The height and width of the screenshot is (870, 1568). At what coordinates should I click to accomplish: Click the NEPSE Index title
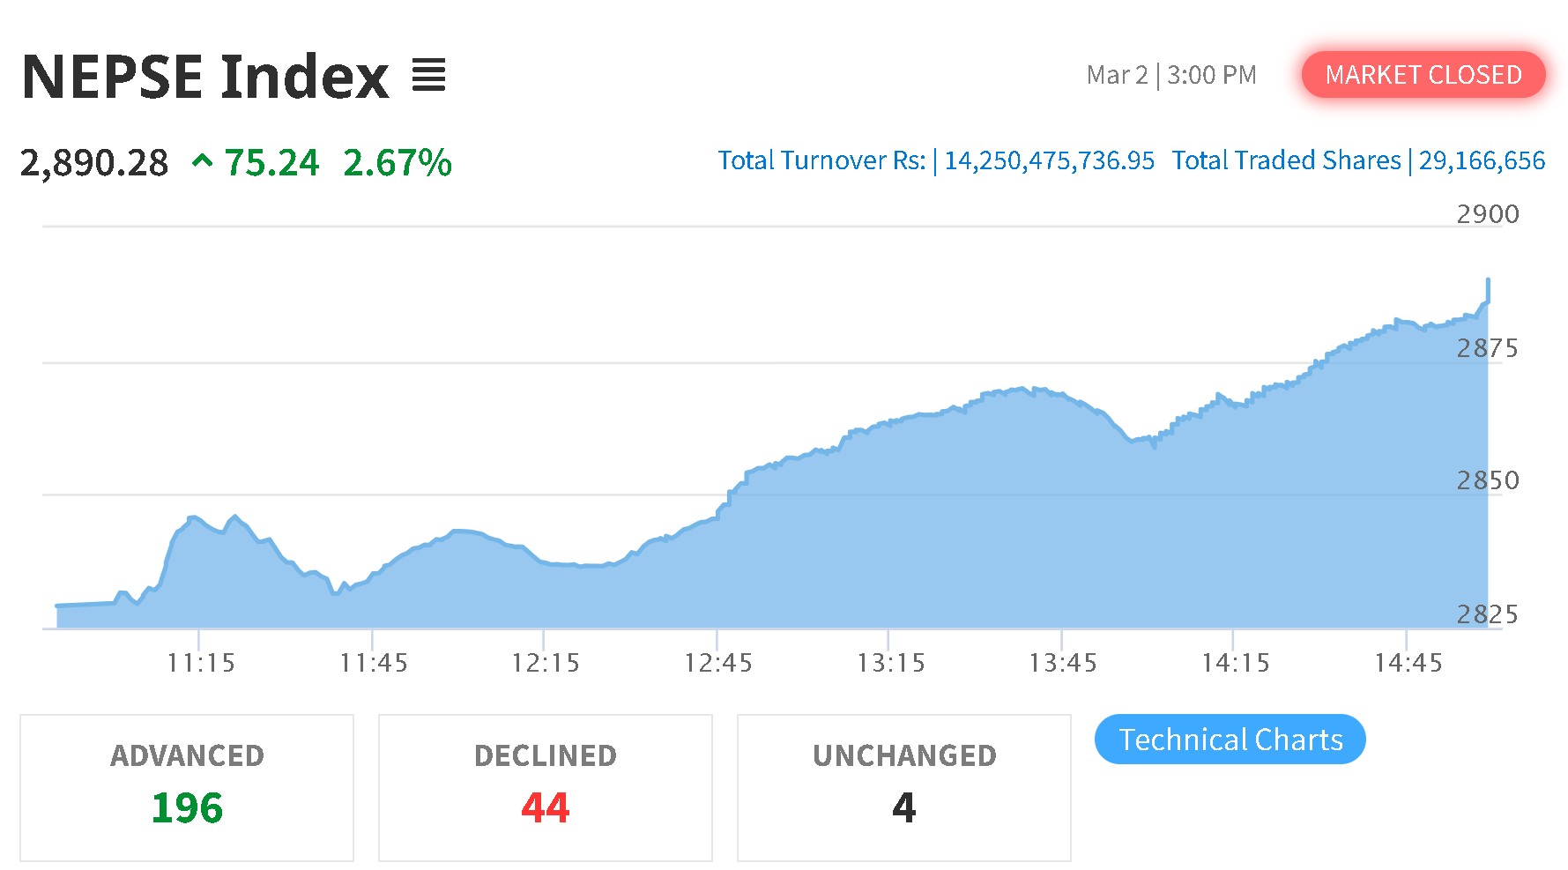(x=204, y=77)
